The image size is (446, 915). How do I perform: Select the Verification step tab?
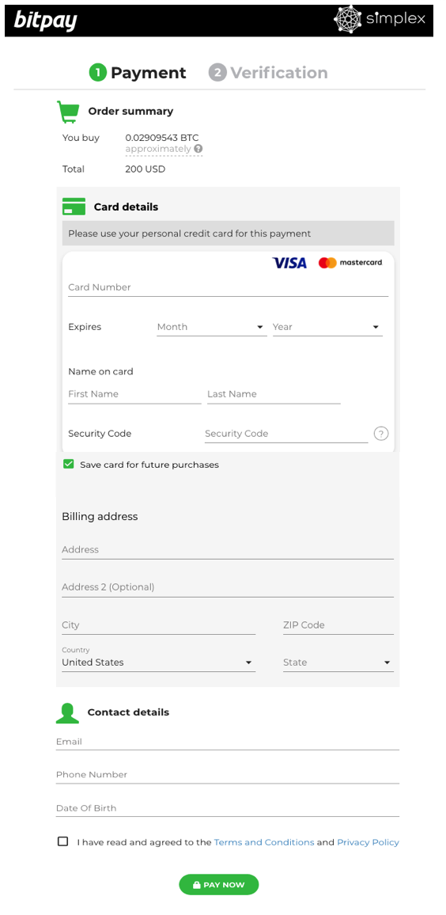[x=268, y=73]
